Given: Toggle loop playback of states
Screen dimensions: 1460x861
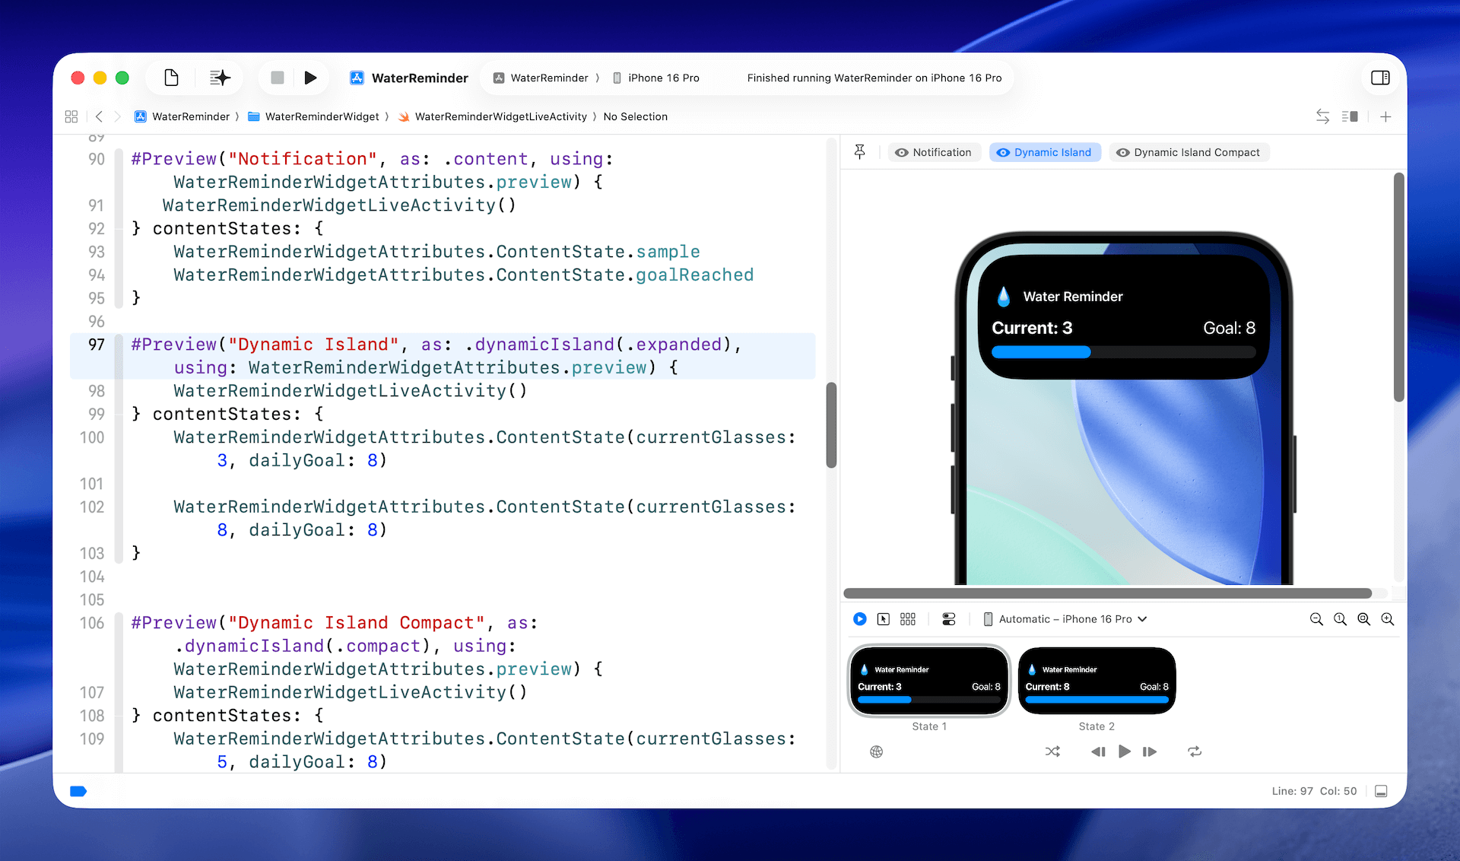Looking at the screenshot, I should pyautogui.click(x=1195, y=751).
